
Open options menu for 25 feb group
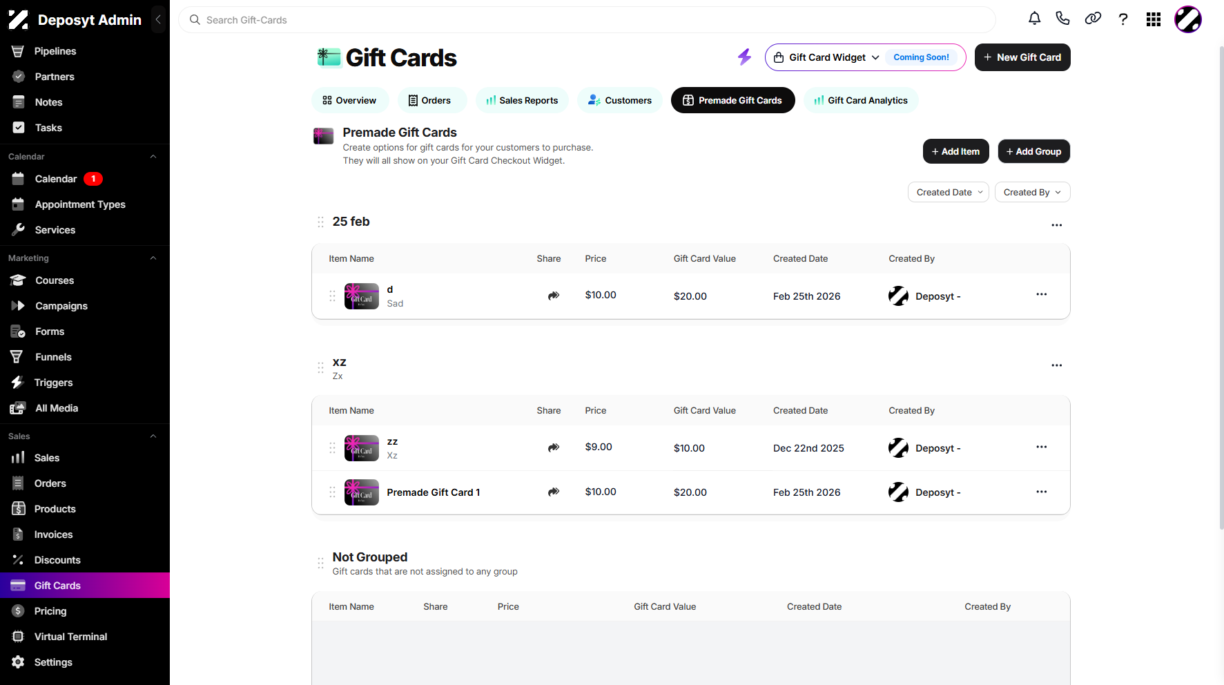[x=1056, y=225]
